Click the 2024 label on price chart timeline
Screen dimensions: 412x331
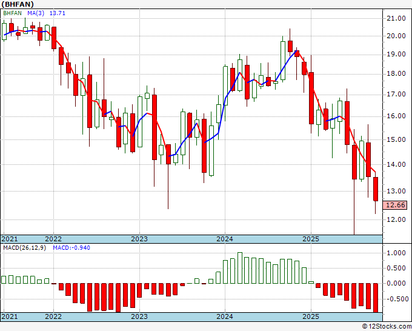click(x=225, y=239)
